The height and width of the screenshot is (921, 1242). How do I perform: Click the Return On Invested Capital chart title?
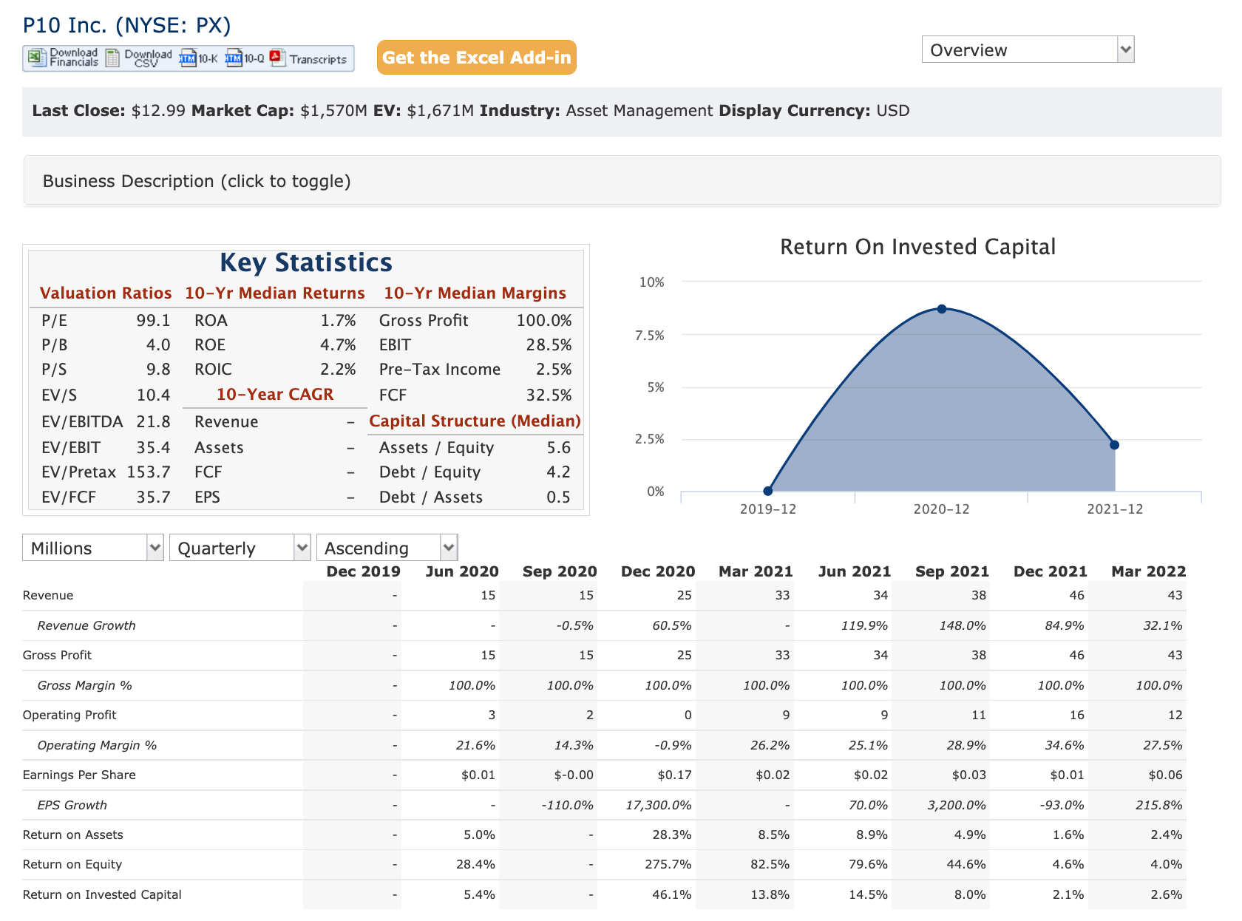(917, 247)
